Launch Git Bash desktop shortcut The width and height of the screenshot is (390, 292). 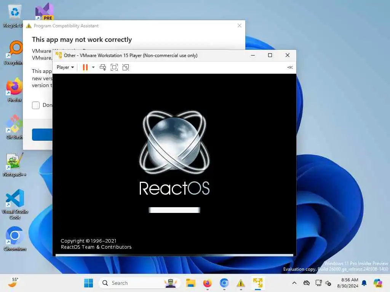(x=14, y=127)
